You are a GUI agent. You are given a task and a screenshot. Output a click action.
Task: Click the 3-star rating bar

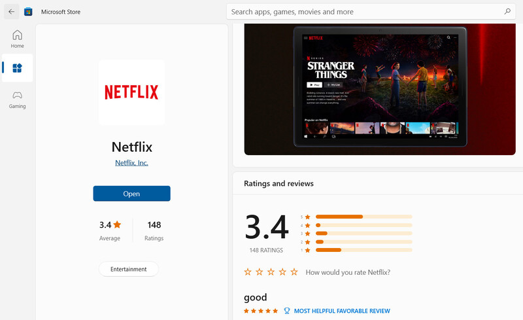[x=364, y=233]
